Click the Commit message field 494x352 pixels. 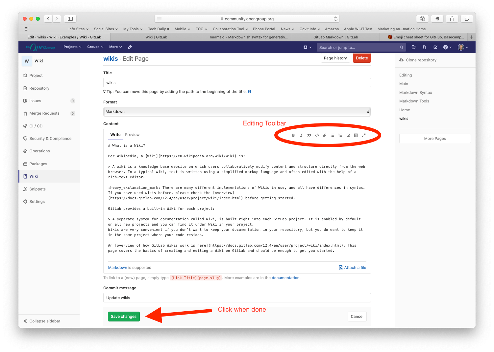(x=237, y=298)
